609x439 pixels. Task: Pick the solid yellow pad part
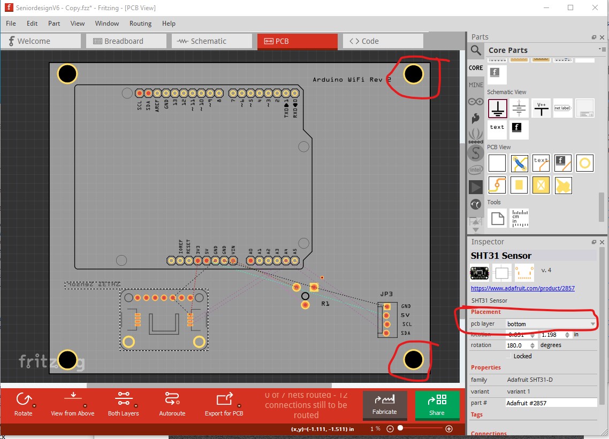(x=519, y=185)
